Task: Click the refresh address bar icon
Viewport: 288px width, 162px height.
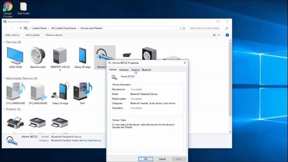Action: point(184,28)
